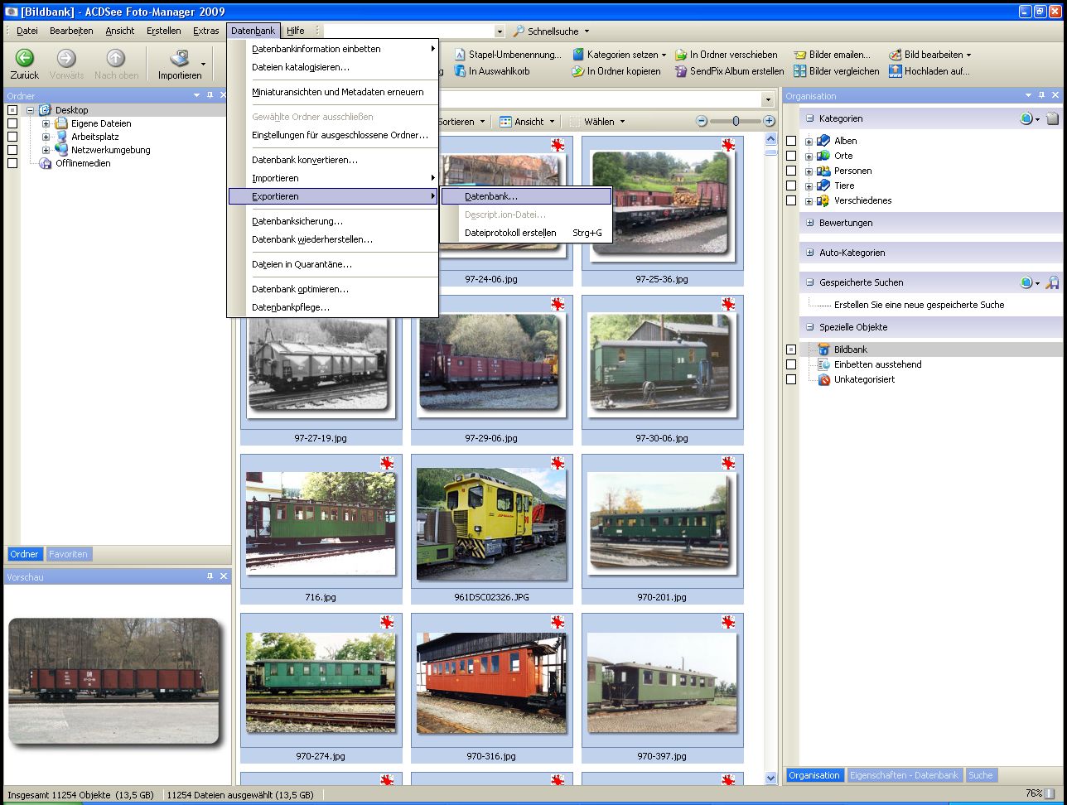Toggle the Personen category checkbox

tap(791, 171)
